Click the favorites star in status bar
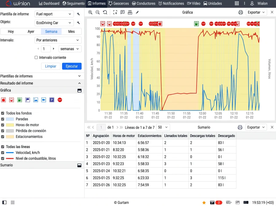276x206 pixels. [x=204, y=203]
